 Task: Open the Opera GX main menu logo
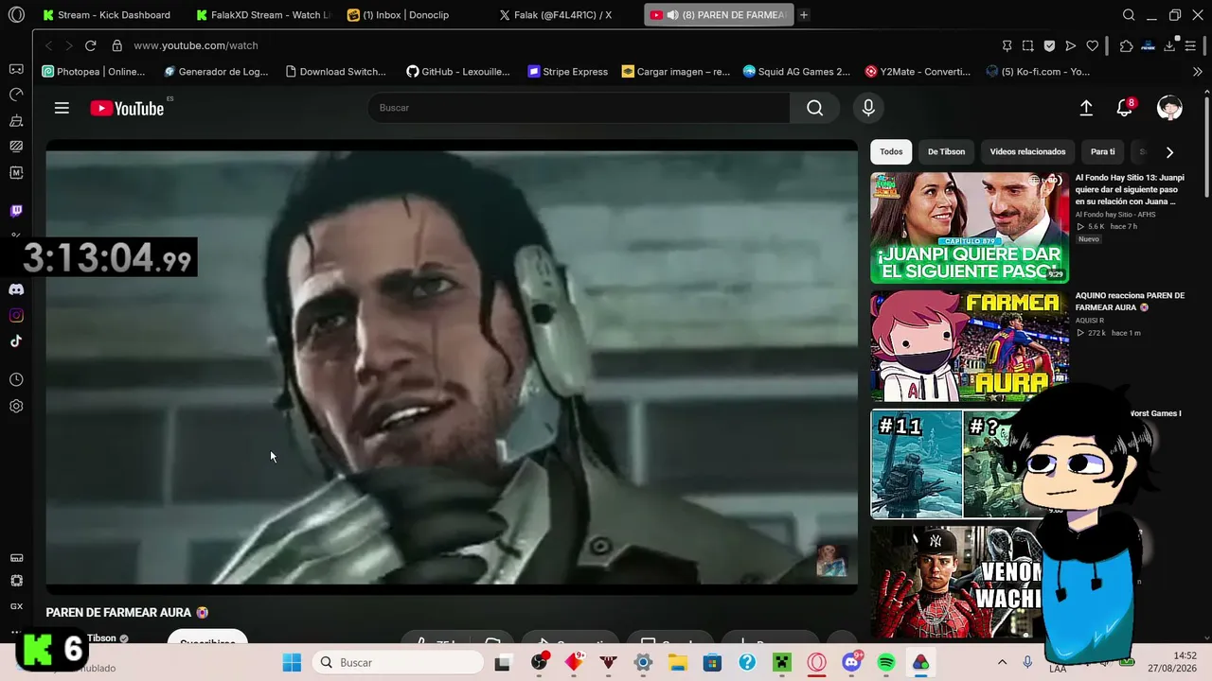click(15, 15)
